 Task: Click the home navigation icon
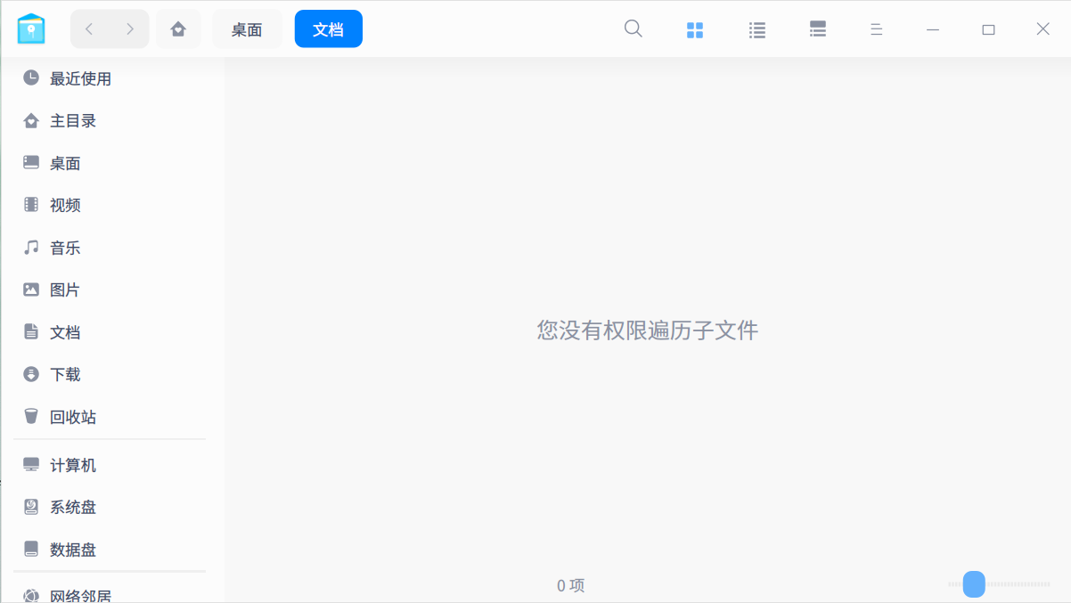coord(178,29)
